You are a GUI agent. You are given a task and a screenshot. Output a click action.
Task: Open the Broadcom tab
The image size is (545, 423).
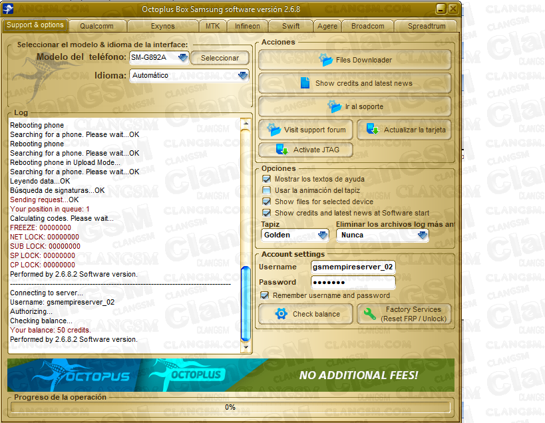tap(368, 26)
